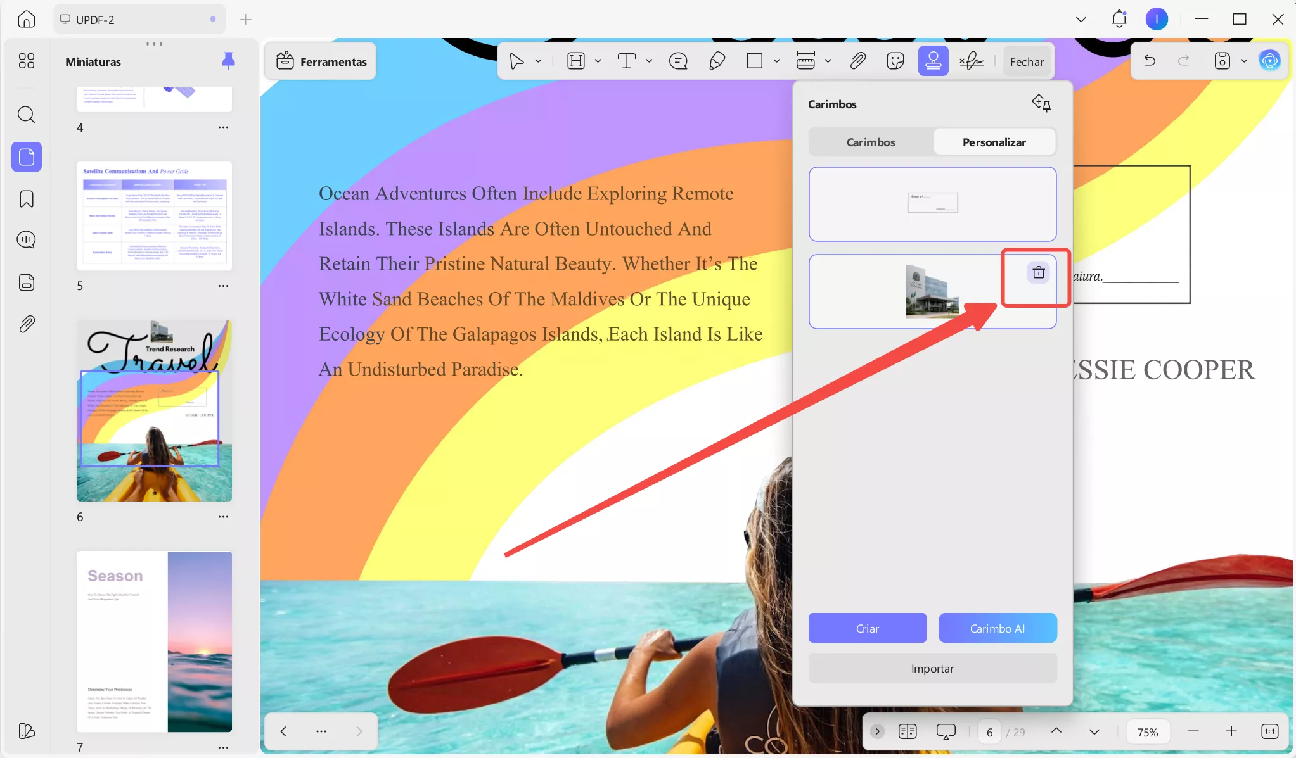This screenshot has width=1296, height=758.
Task: Click the comment note tool
Action: point(678,61)
